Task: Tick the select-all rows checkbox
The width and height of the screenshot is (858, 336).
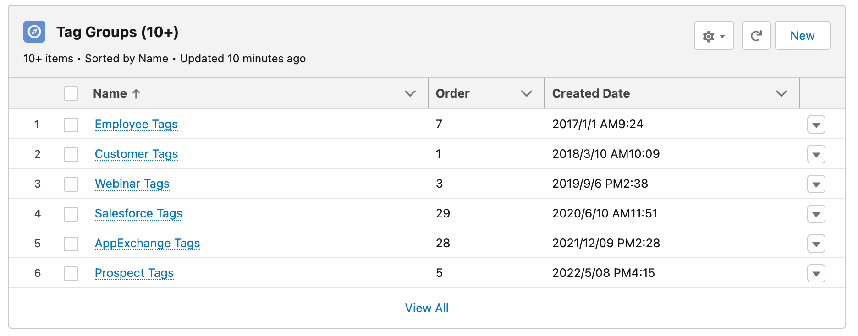Action: click(71, 93)
